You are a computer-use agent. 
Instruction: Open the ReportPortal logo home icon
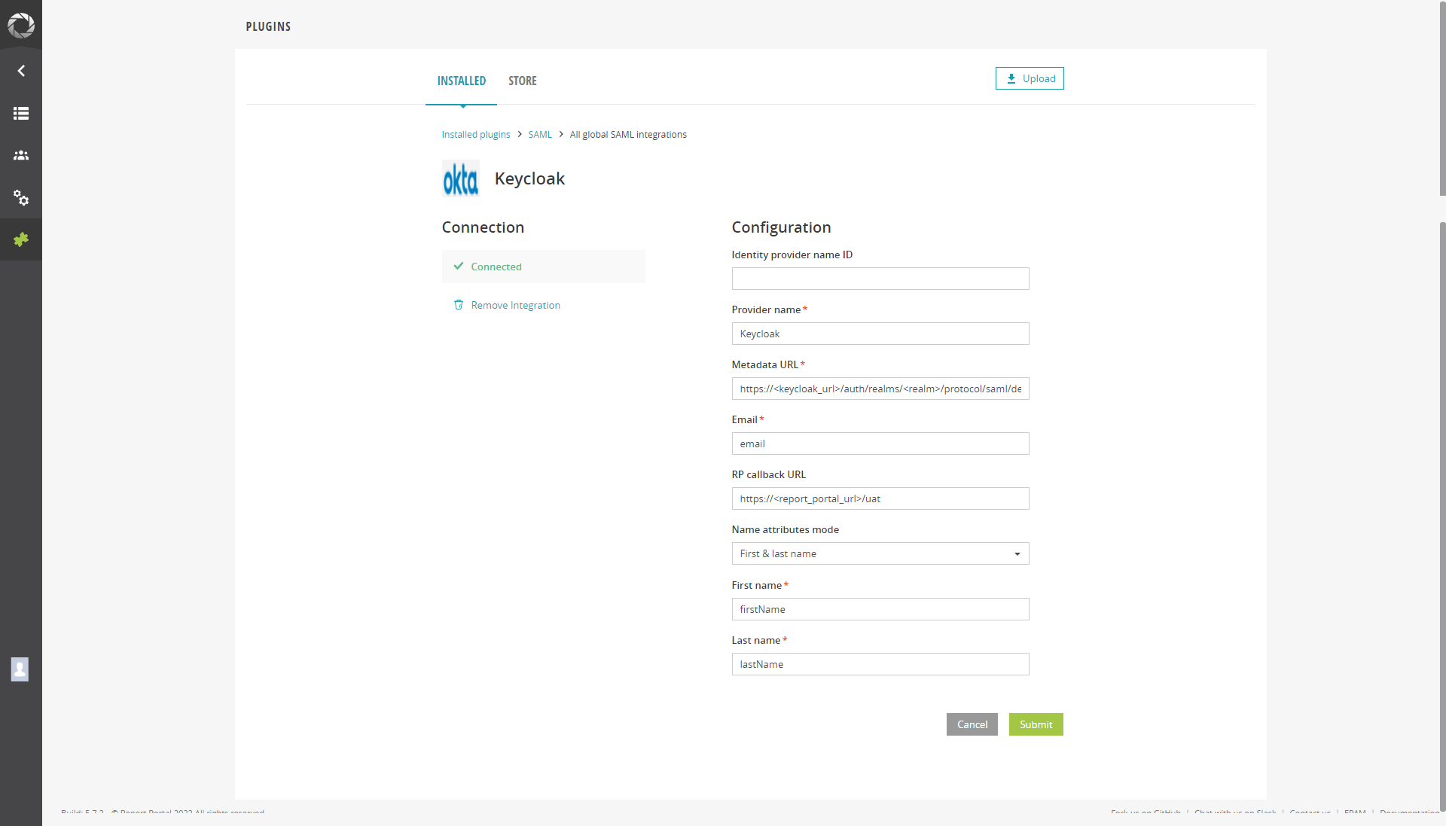tap(20, 26)
